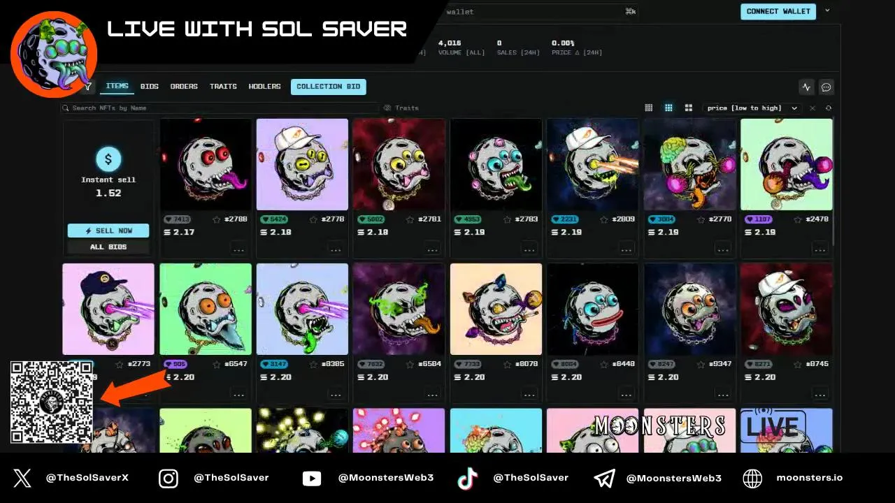Image resolution: width=895 pixels, height=503 pixels.
Task: Toggle favorite star on NFT #8745
Action: click(x=798, y=364)
